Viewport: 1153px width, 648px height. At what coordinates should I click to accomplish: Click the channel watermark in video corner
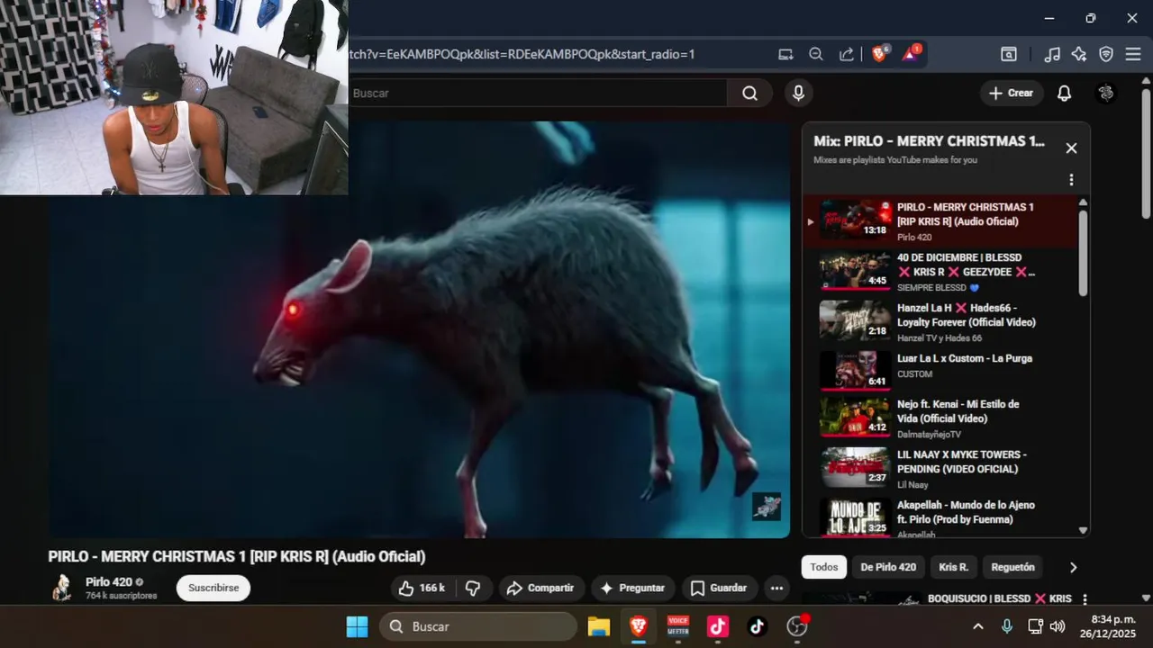point(767,506)
